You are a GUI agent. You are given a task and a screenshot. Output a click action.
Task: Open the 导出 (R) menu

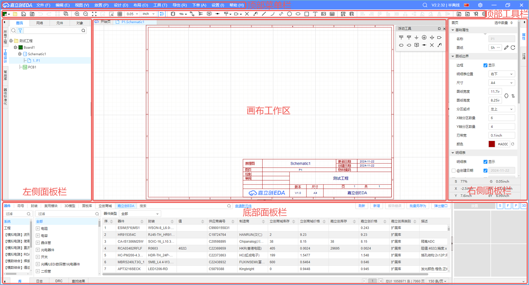[x=179, y=5]
